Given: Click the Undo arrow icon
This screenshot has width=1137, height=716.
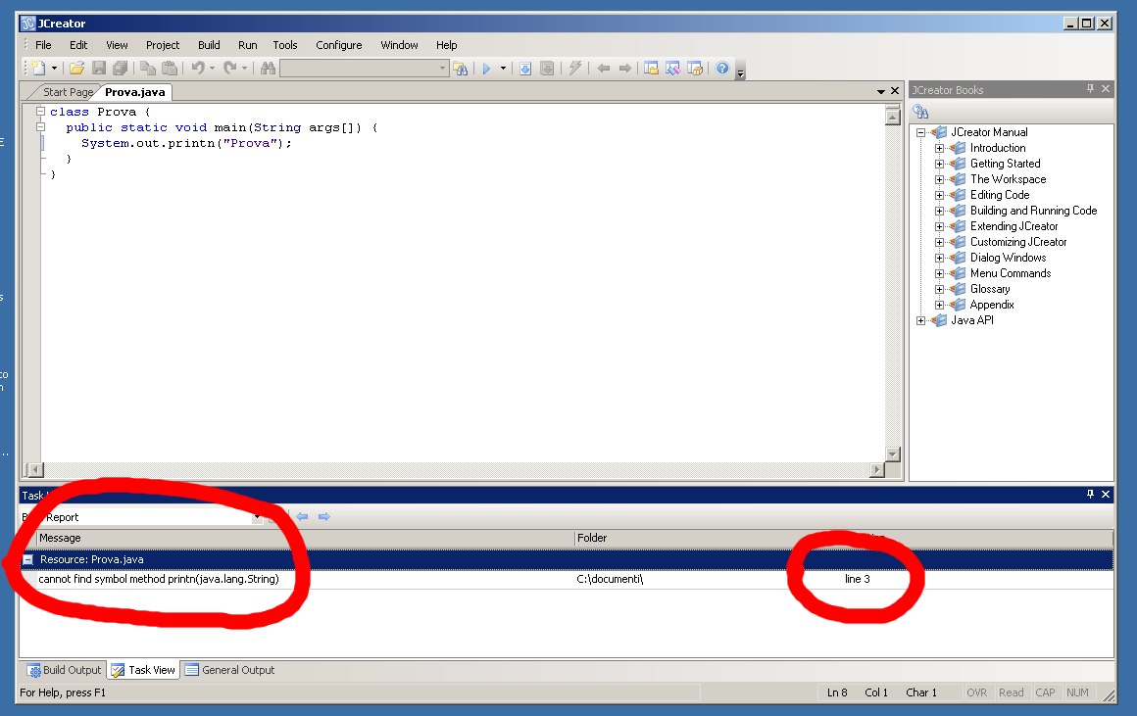Looking at the screenshot, I should [197, 69].
